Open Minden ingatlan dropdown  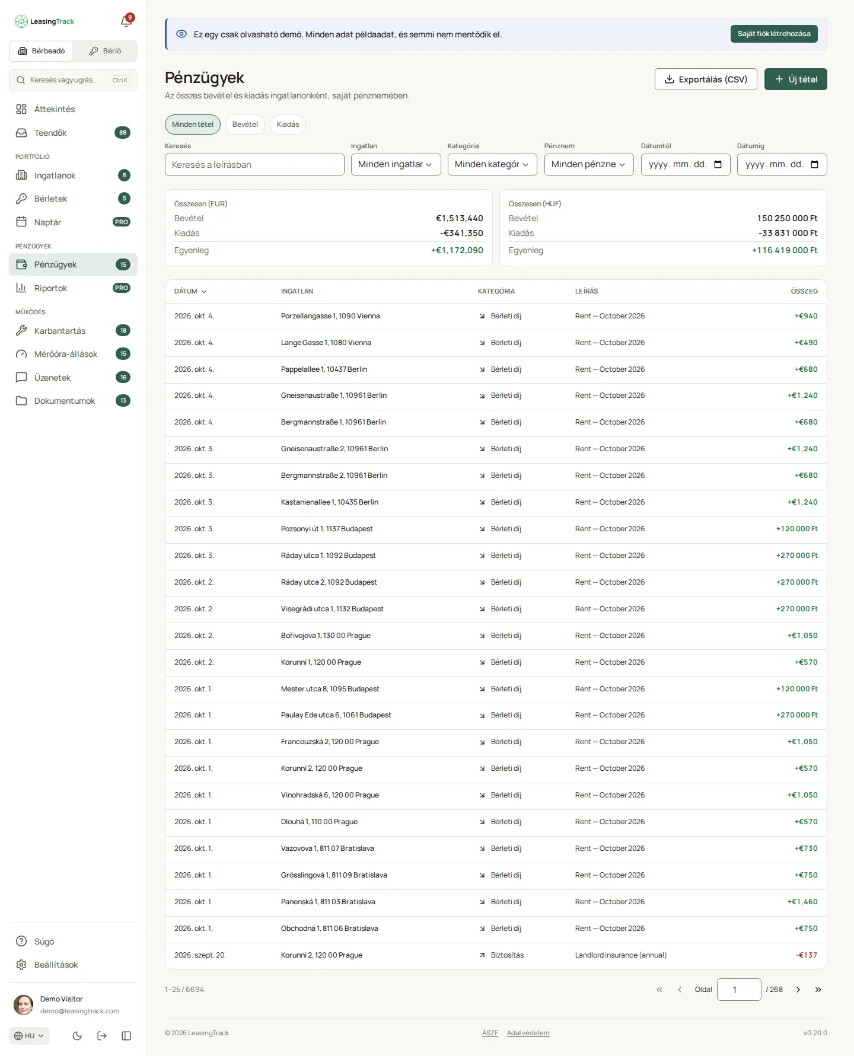[396, 164]
